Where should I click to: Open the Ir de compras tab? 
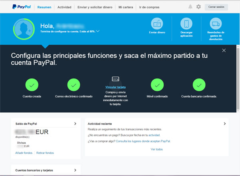149,7
